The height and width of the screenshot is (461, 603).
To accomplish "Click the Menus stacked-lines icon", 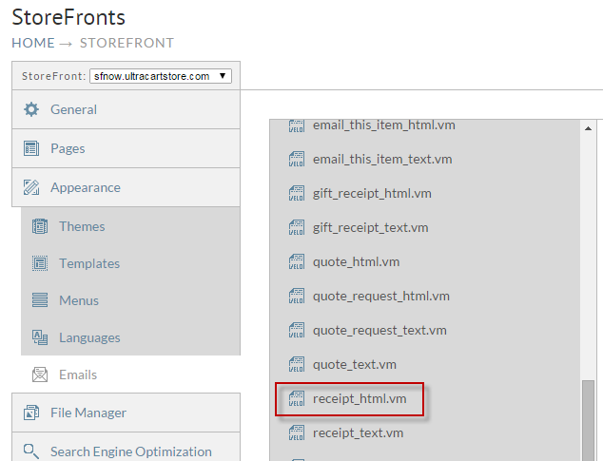I will (x=40, y=300).
